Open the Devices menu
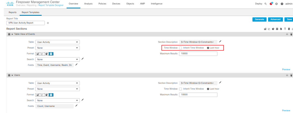293x113 pixels. (116, 4)
